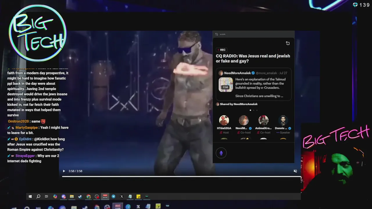372x209 pixels.
Task: Open the 7:58 video thumbnail in tweet
Action: 226,84
